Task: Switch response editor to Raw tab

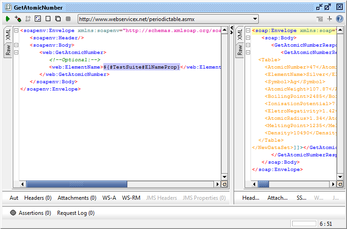Action: click(x=240, y=50)
